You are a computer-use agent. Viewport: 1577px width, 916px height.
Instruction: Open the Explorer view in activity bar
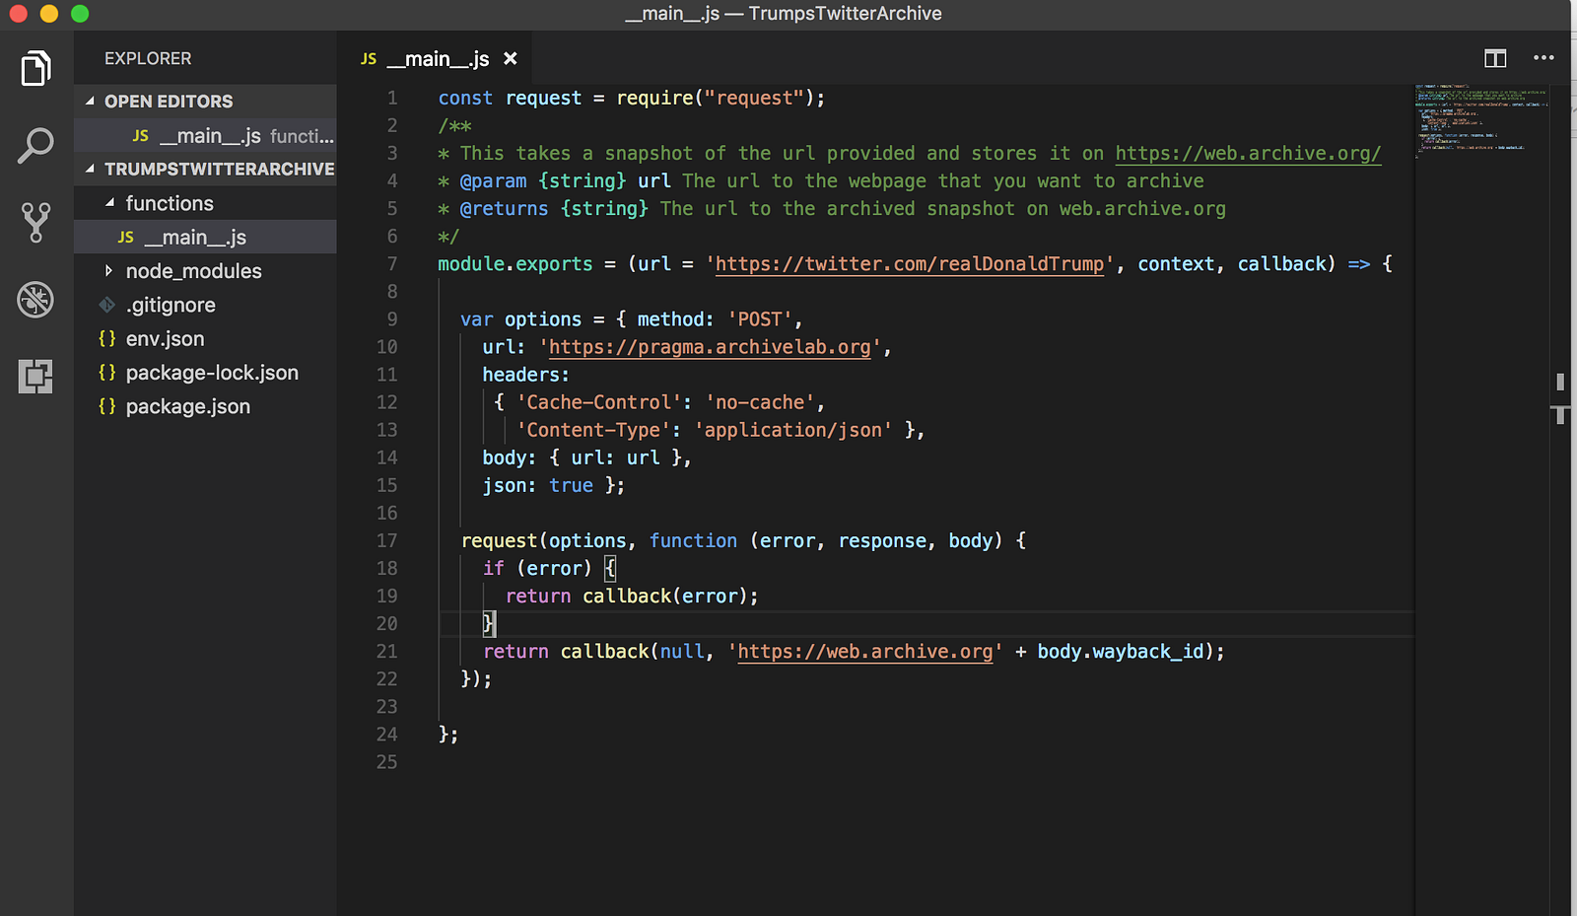[x=35, y=69]
